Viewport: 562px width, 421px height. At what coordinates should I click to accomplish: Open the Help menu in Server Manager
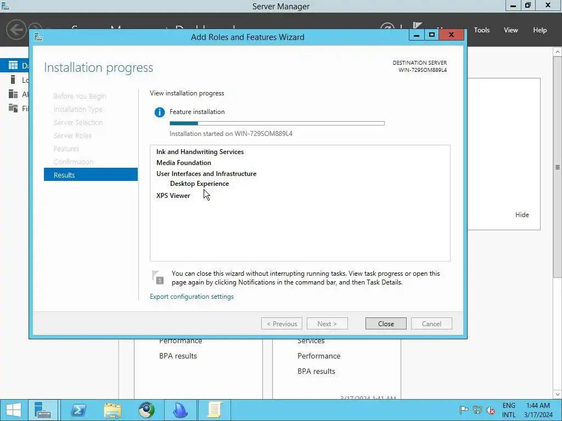coord(540,30)
